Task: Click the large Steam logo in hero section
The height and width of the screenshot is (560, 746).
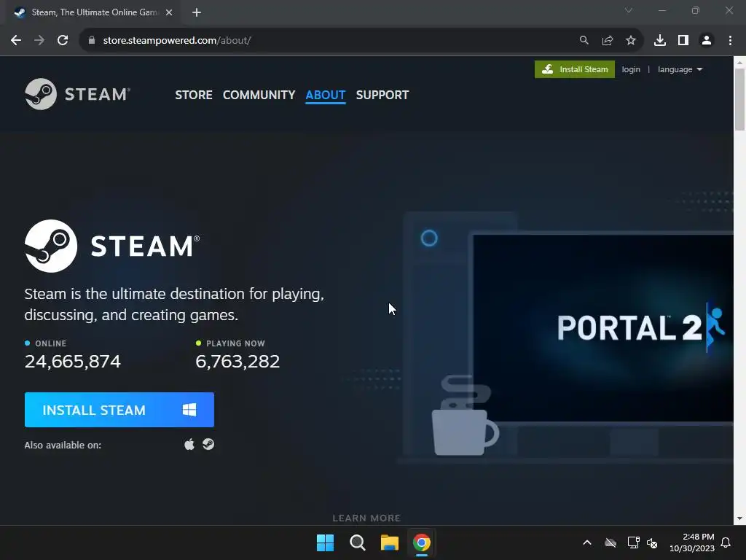Action: [112, 246]
